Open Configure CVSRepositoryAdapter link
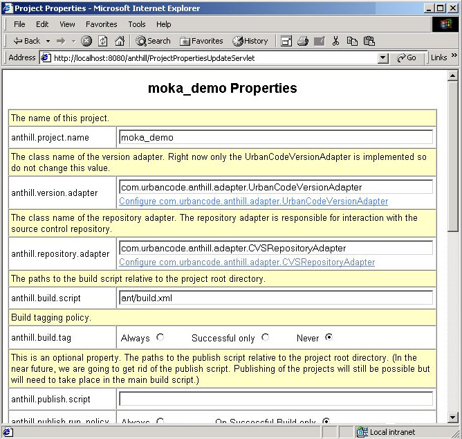The width and height of the screenshot is (462, 439). pyautogui.click(x=247, y=262)
